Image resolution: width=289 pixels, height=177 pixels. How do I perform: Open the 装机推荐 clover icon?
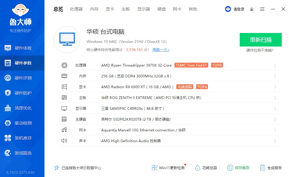click(8, 138)
